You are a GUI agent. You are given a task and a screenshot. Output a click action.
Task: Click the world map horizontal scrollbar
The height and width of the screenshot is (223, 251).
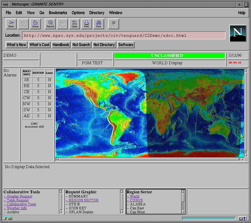pyautogui.click(x=150, y=159)
